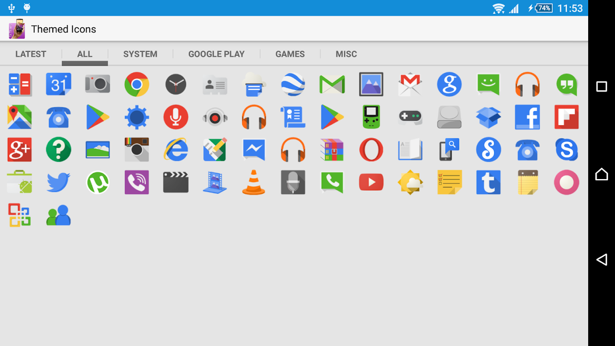
Task: Select the Instagram camera icon
Action: (137, 150)
